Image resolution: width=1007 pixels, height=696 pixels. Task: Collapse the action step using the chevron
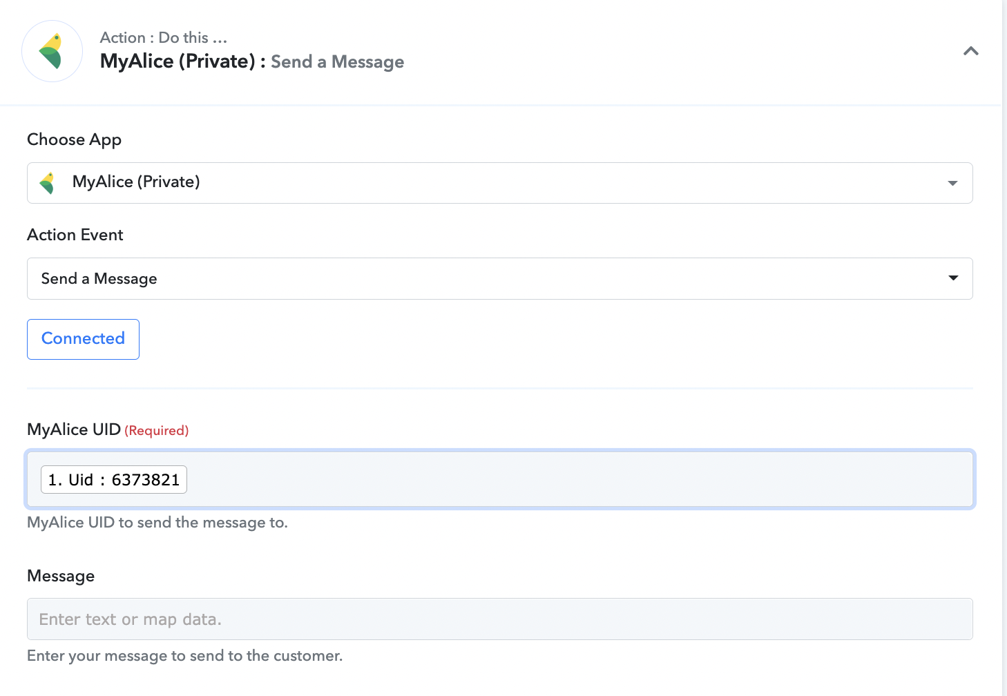click(970, 51)
